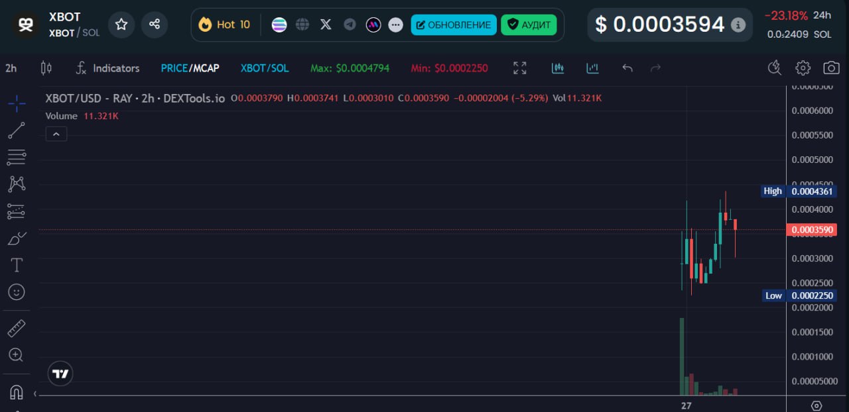This screenshot has height=412, width=849.
Task: Take a chart snapshot with camera icon
Action: pyautogui.click(x=831, y=68)
